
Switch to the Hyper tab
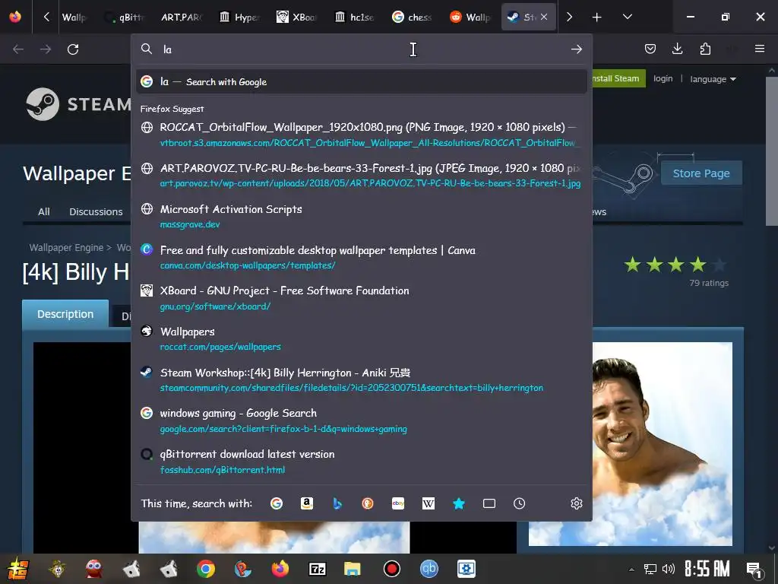(239, 17)
